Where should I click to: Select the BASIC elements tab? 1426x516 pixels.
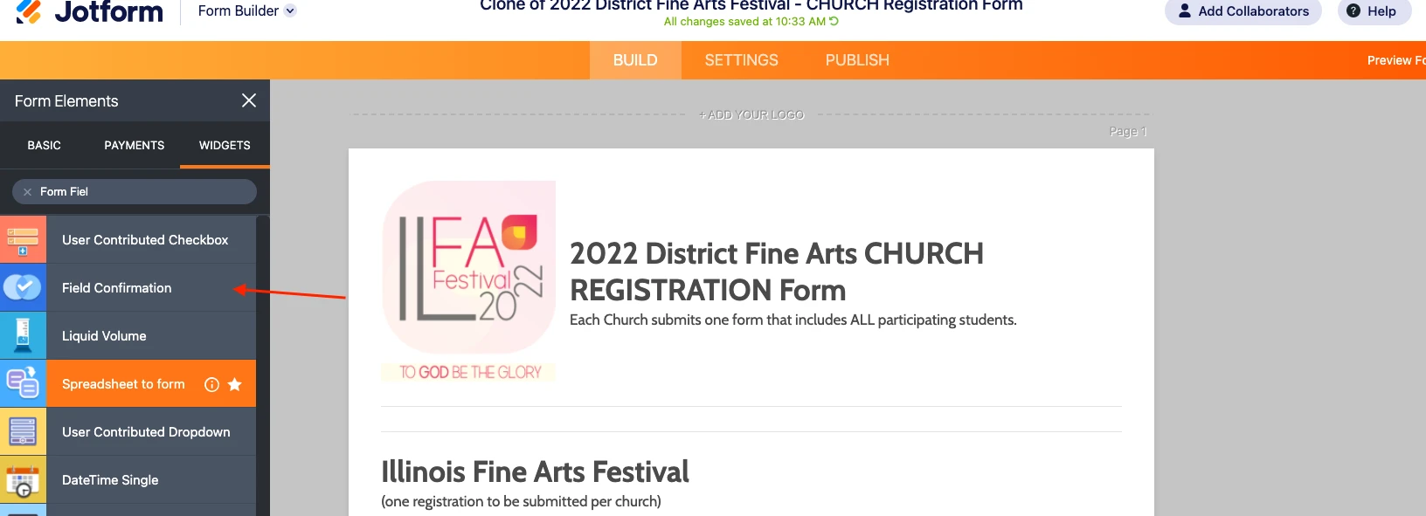[x=45, y=145]
